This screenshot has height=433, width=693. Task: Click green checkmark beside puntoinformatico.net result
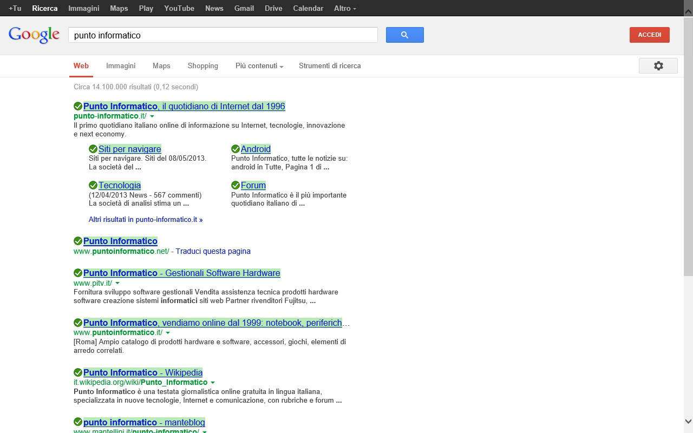[78, 241]
